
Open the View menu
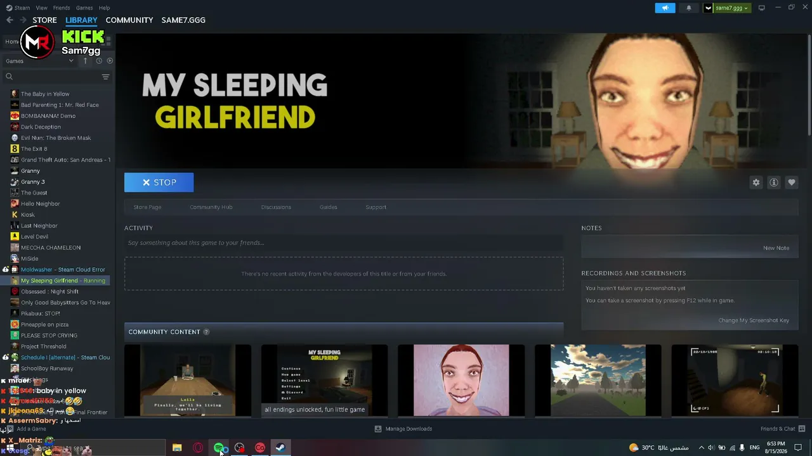coord(42,8)
